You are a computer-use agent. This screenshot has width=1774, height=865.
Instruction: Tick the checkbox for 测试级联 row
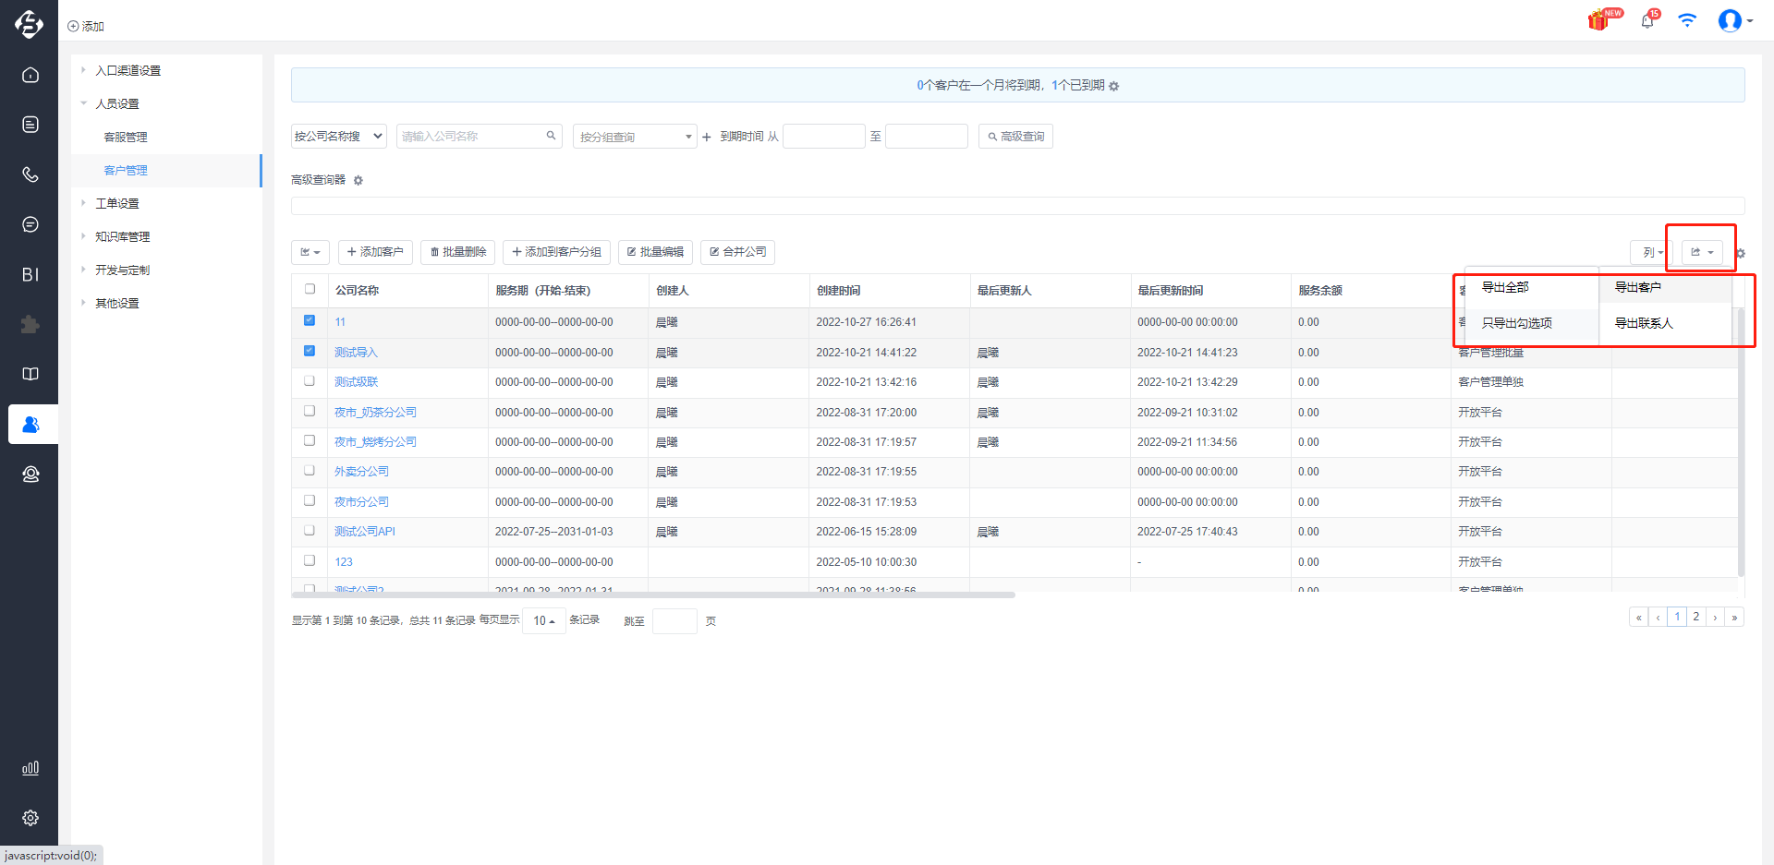310,380
